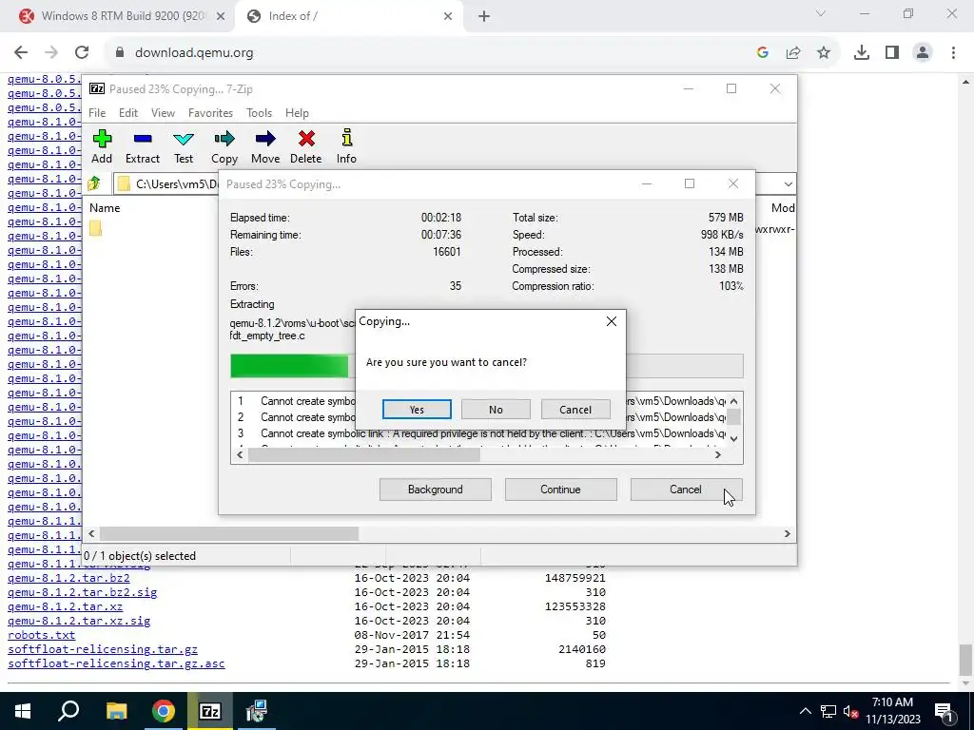
Task: Click the Extract toolbar icon
Action: point(143,147)
